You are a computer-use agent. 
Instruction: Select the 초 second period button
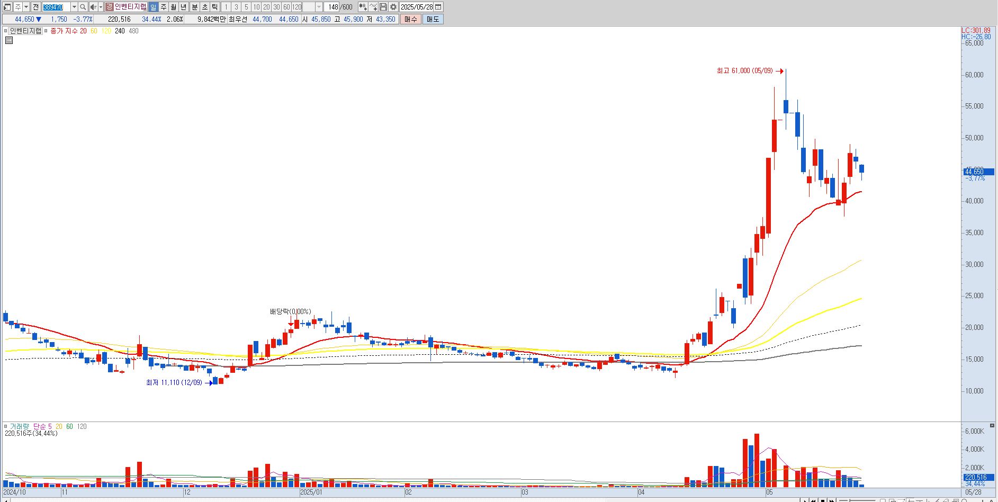pos(204,7)
